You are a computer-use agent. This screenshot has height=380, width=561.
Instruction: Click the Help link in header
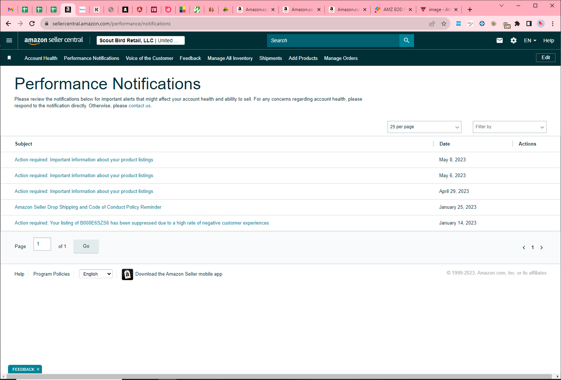pos(549,40)
